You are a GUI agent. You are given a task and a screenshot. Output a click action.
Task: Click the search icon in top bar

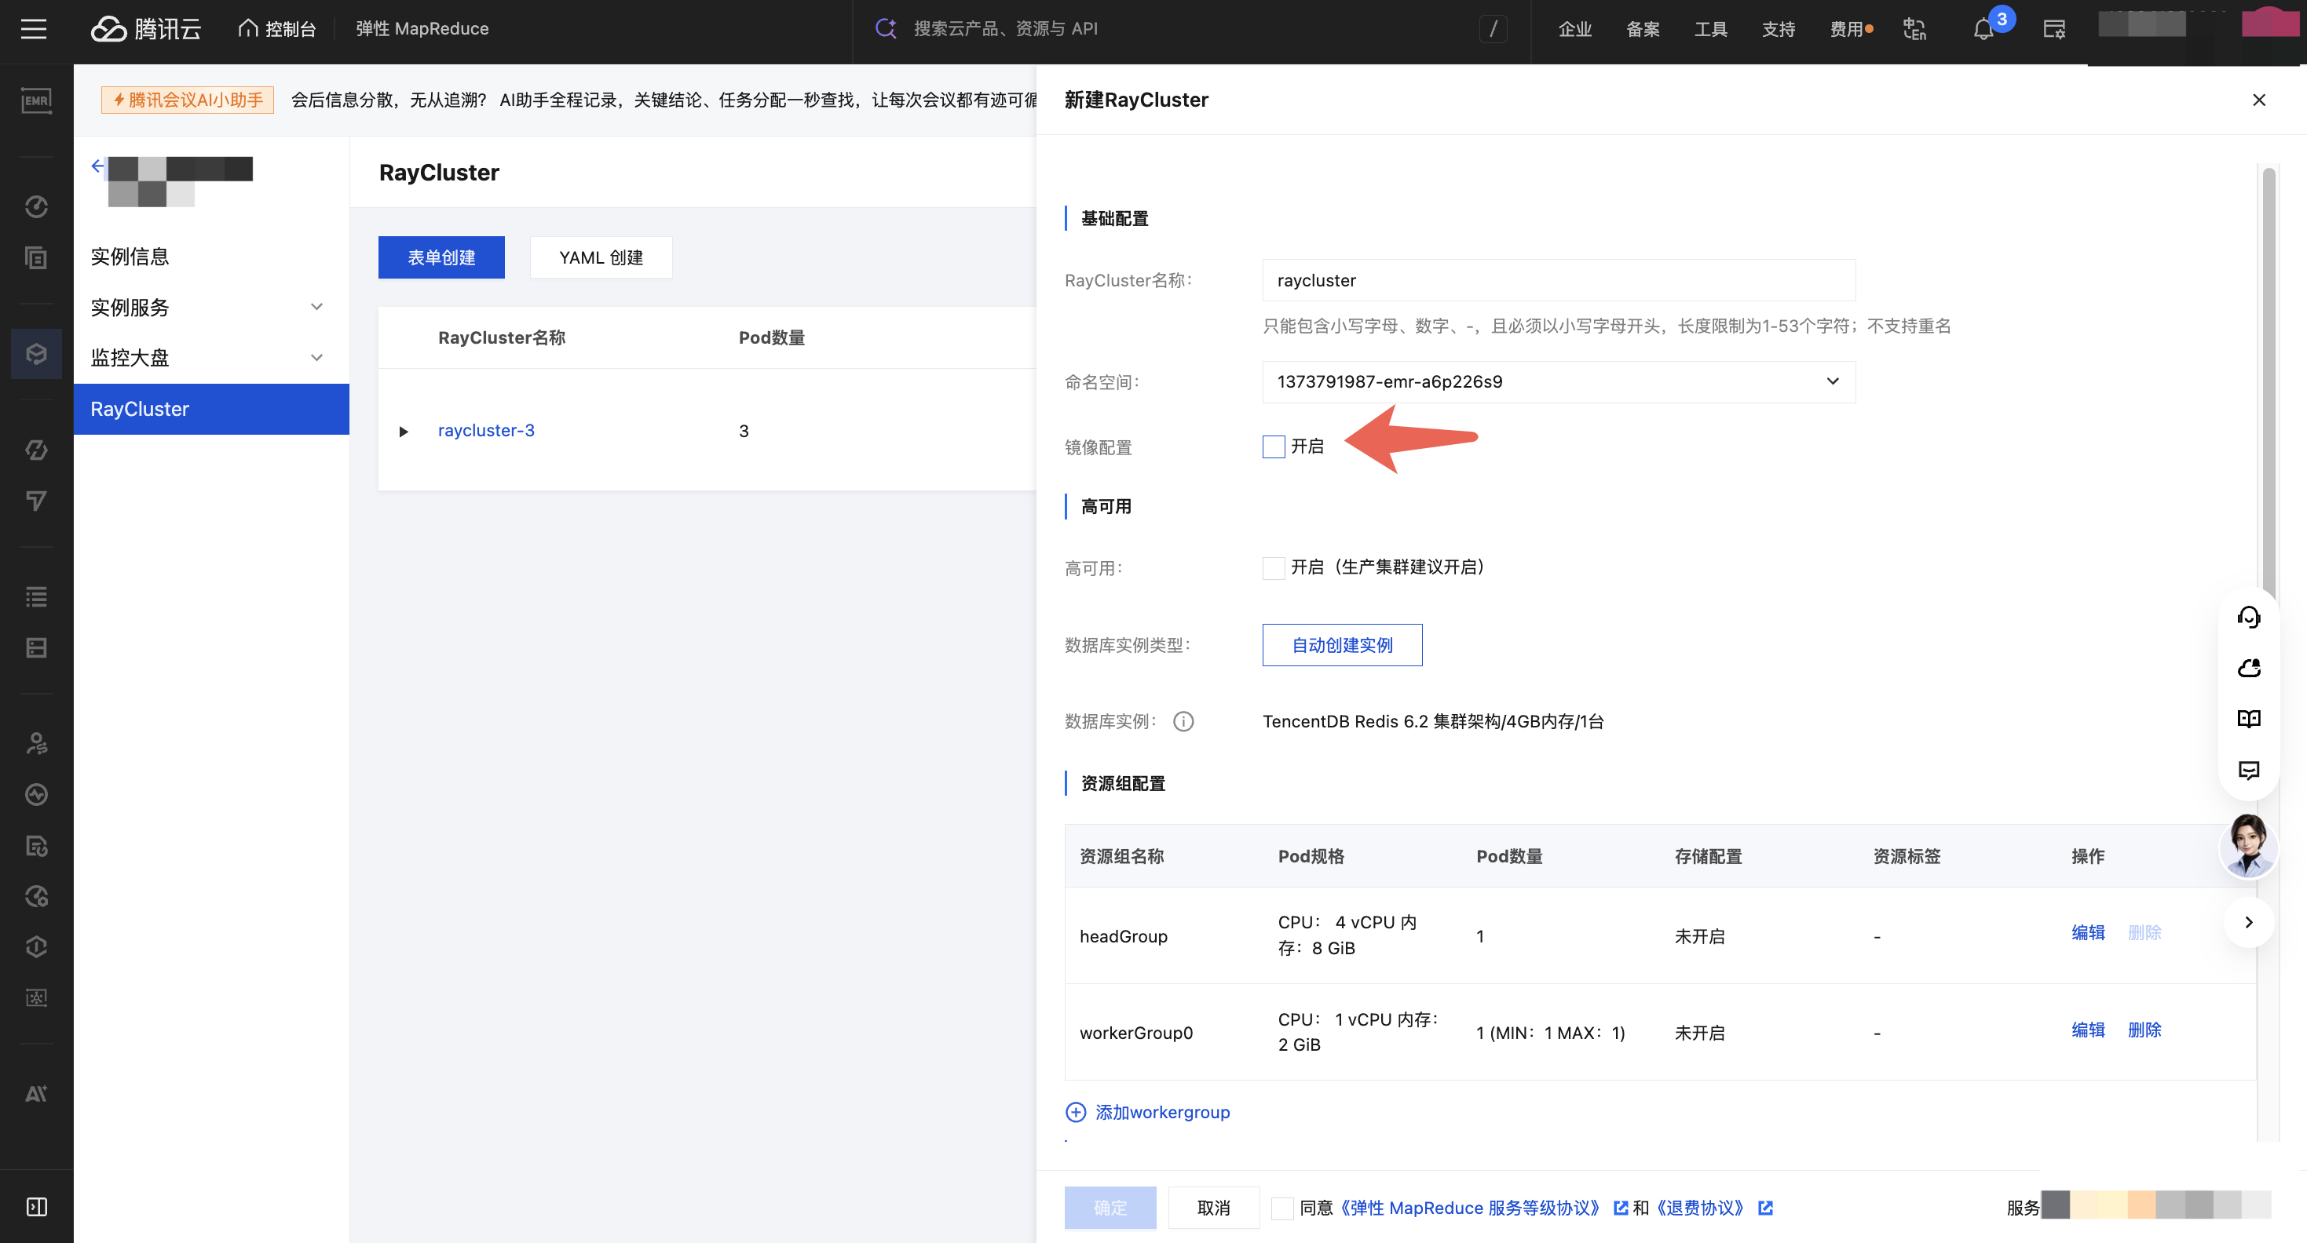tap(886, 28)
